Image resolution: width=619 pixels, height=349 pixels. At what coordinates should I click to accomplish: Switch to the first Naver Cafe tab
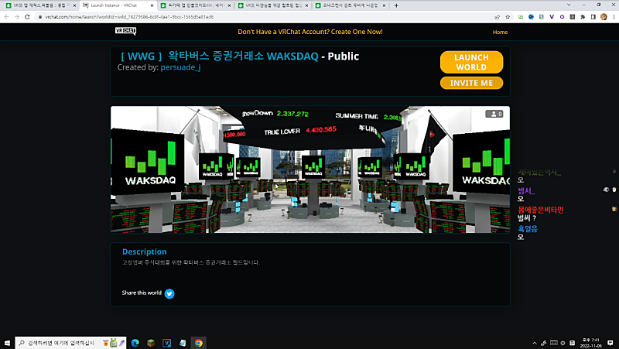41,5
